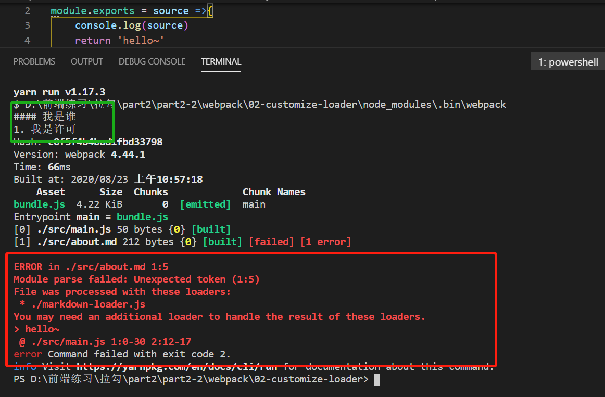Click the '4.22 KiB' size value
This screenshot has height=397, width=605.
[x=99, y=204]
